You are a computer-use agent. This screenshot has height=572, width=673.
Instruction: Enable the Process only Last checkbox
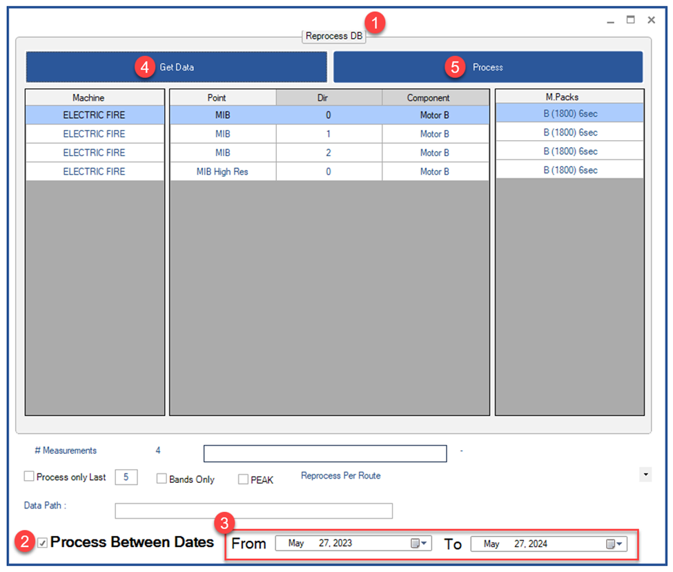click(x=29, y=476)
